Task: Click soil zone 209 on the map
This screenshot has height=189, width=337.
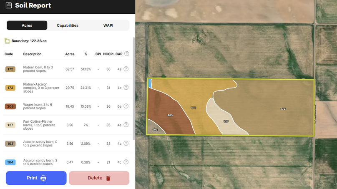Action: 170,115
